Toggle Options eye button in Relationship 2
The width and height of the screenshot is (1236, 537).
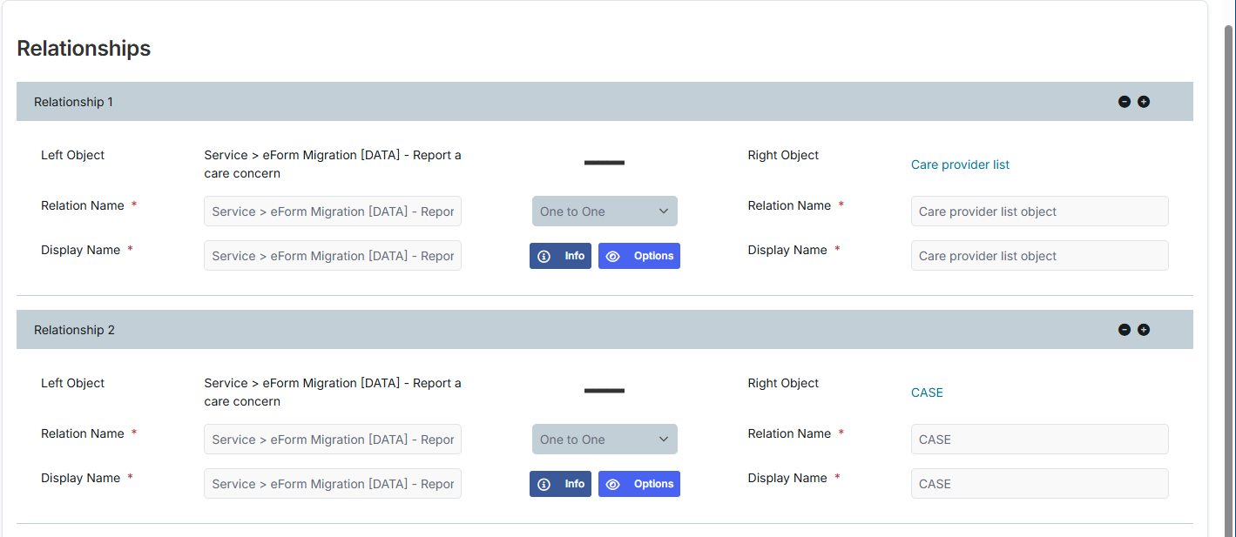point(638,484)
